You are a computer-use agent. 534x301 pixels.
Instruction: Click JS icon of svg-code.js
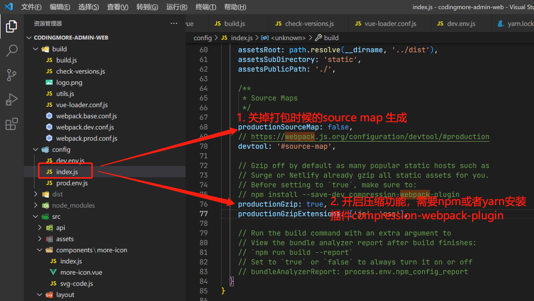pos(53,283)
